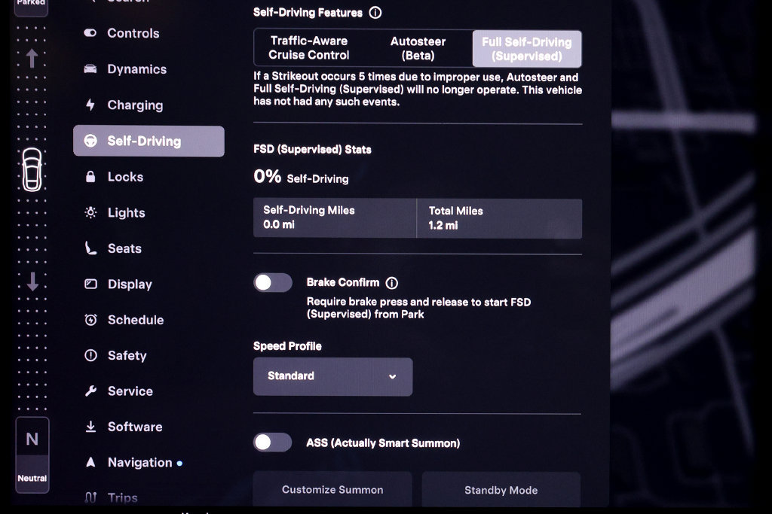
Task: Click the Controls toggle icon in sidebar
Action: [90, 33]
